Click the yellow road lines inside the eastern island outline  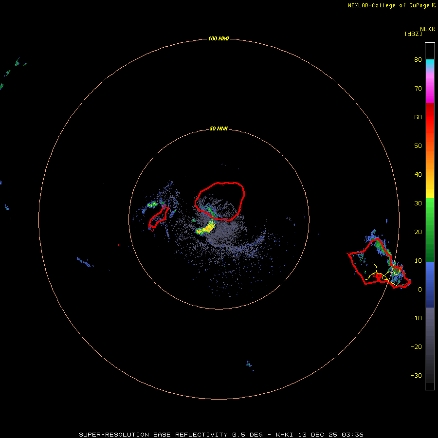[382, 274]
